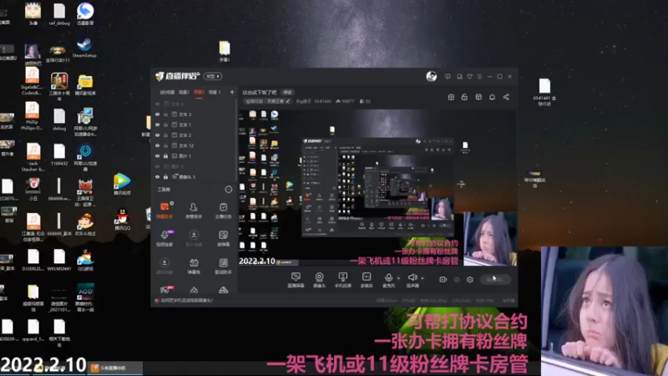Add a screen capture source from bottom bar
This screenshot has width=668, height=376.
click(296, 280)
